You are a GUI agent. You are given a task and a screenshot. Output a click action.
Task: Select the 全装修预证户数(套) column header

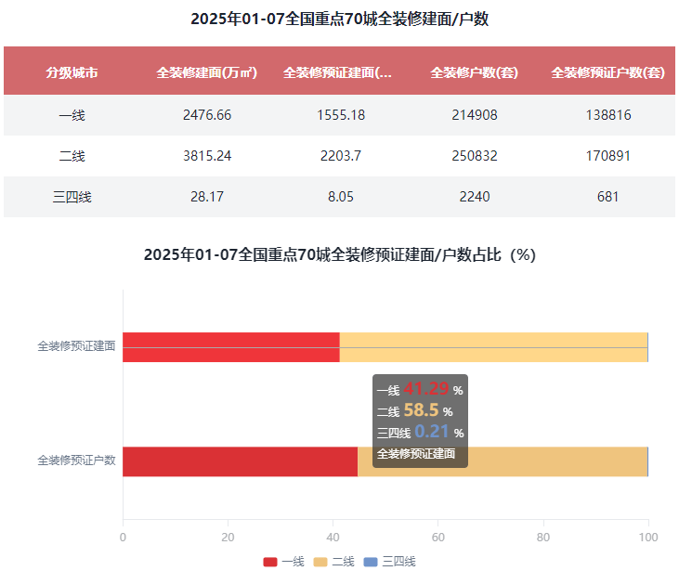[x=608, y=71]
